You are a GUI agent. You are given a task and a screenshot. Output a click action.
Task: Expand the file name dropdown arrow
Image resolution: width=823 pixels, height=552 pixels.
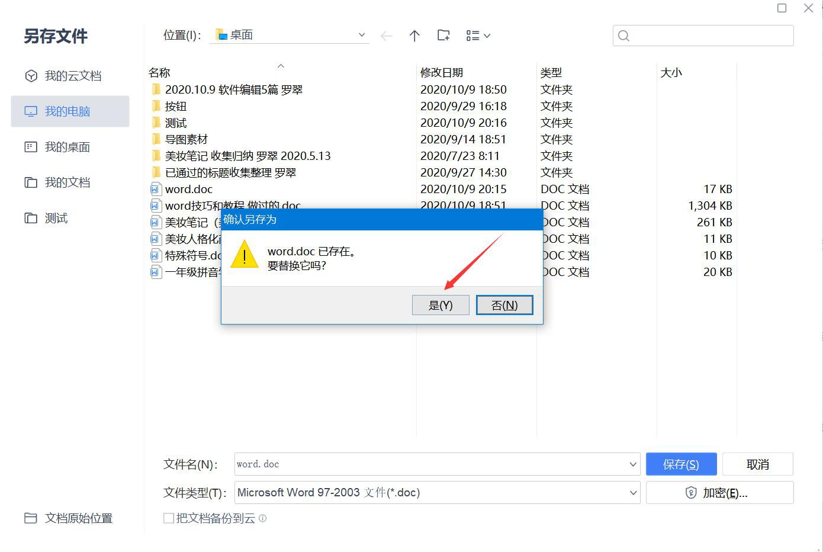(x=633, y=464)
